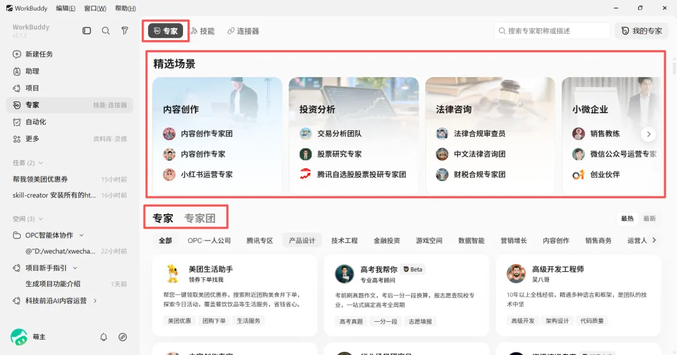Click the 股票研究专家 avatar icon
677x355 pixels.
click(x=306, y=154)
